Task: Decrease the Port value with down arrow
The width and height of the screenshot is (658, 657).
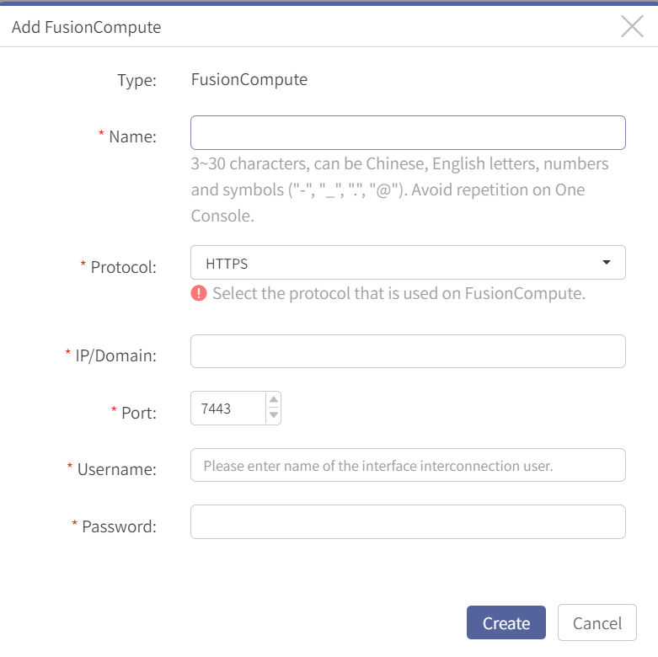Action: [x=274, y=415]
